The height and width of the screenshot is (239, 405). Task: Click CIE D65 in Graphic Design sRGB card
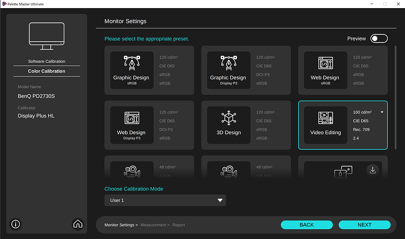pyautogui.click(x=167, y=66)
